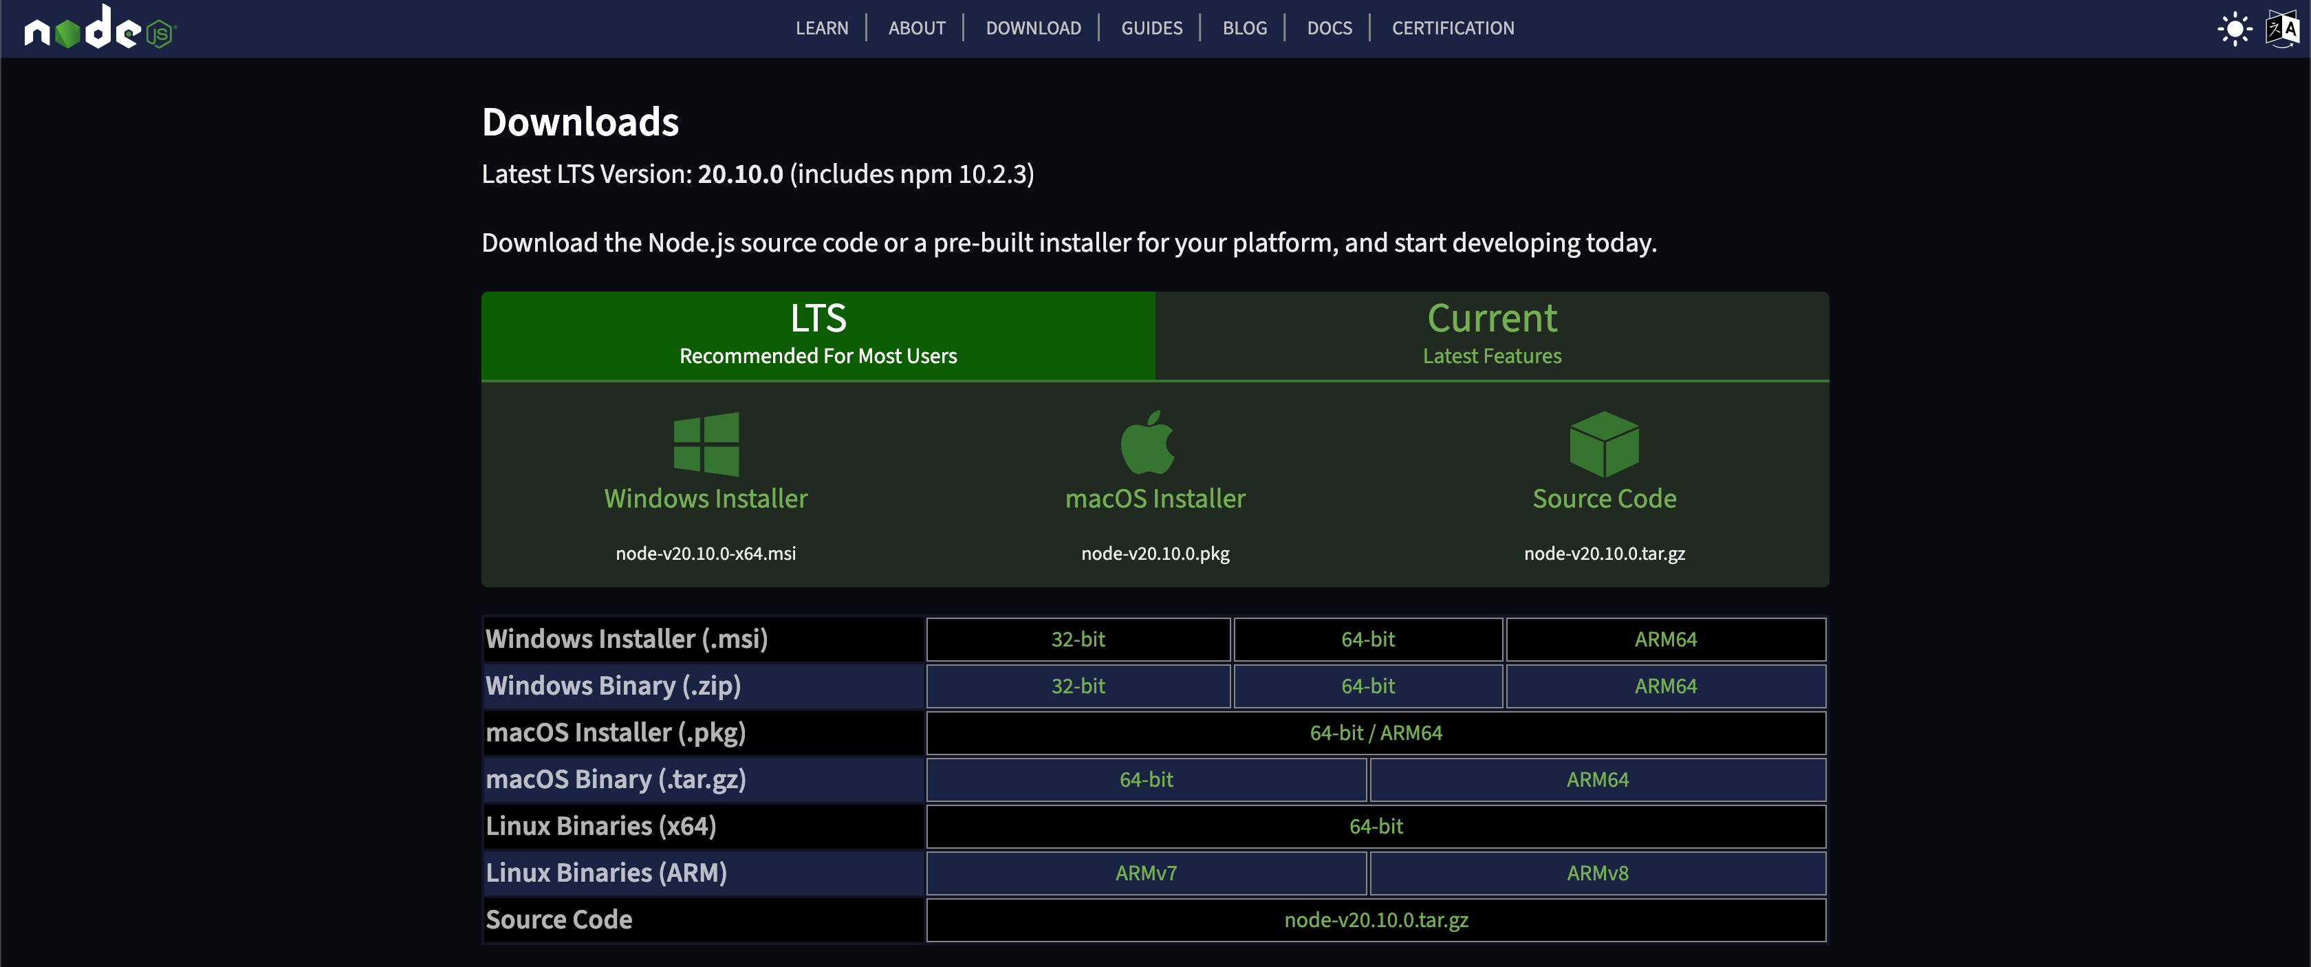This screenshot has width=2311, height=967.
Task: Click node-v20.10.0.tar.gz under Source Code icon
Action: [1604, 554]
